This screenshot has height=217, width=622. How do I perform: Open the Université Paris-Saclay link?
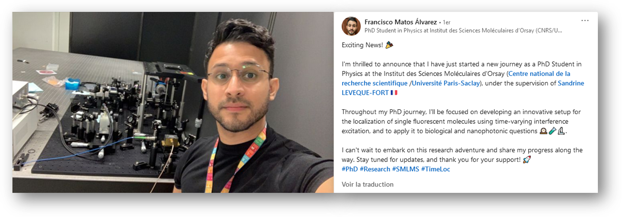click(446, 83)
